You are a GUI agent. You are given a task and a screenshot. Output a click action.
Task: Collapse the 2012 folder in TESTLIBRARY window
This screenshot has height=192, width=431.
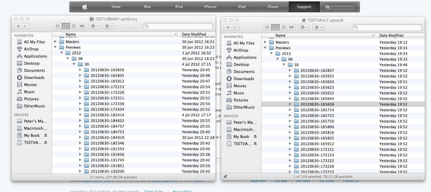61,53
